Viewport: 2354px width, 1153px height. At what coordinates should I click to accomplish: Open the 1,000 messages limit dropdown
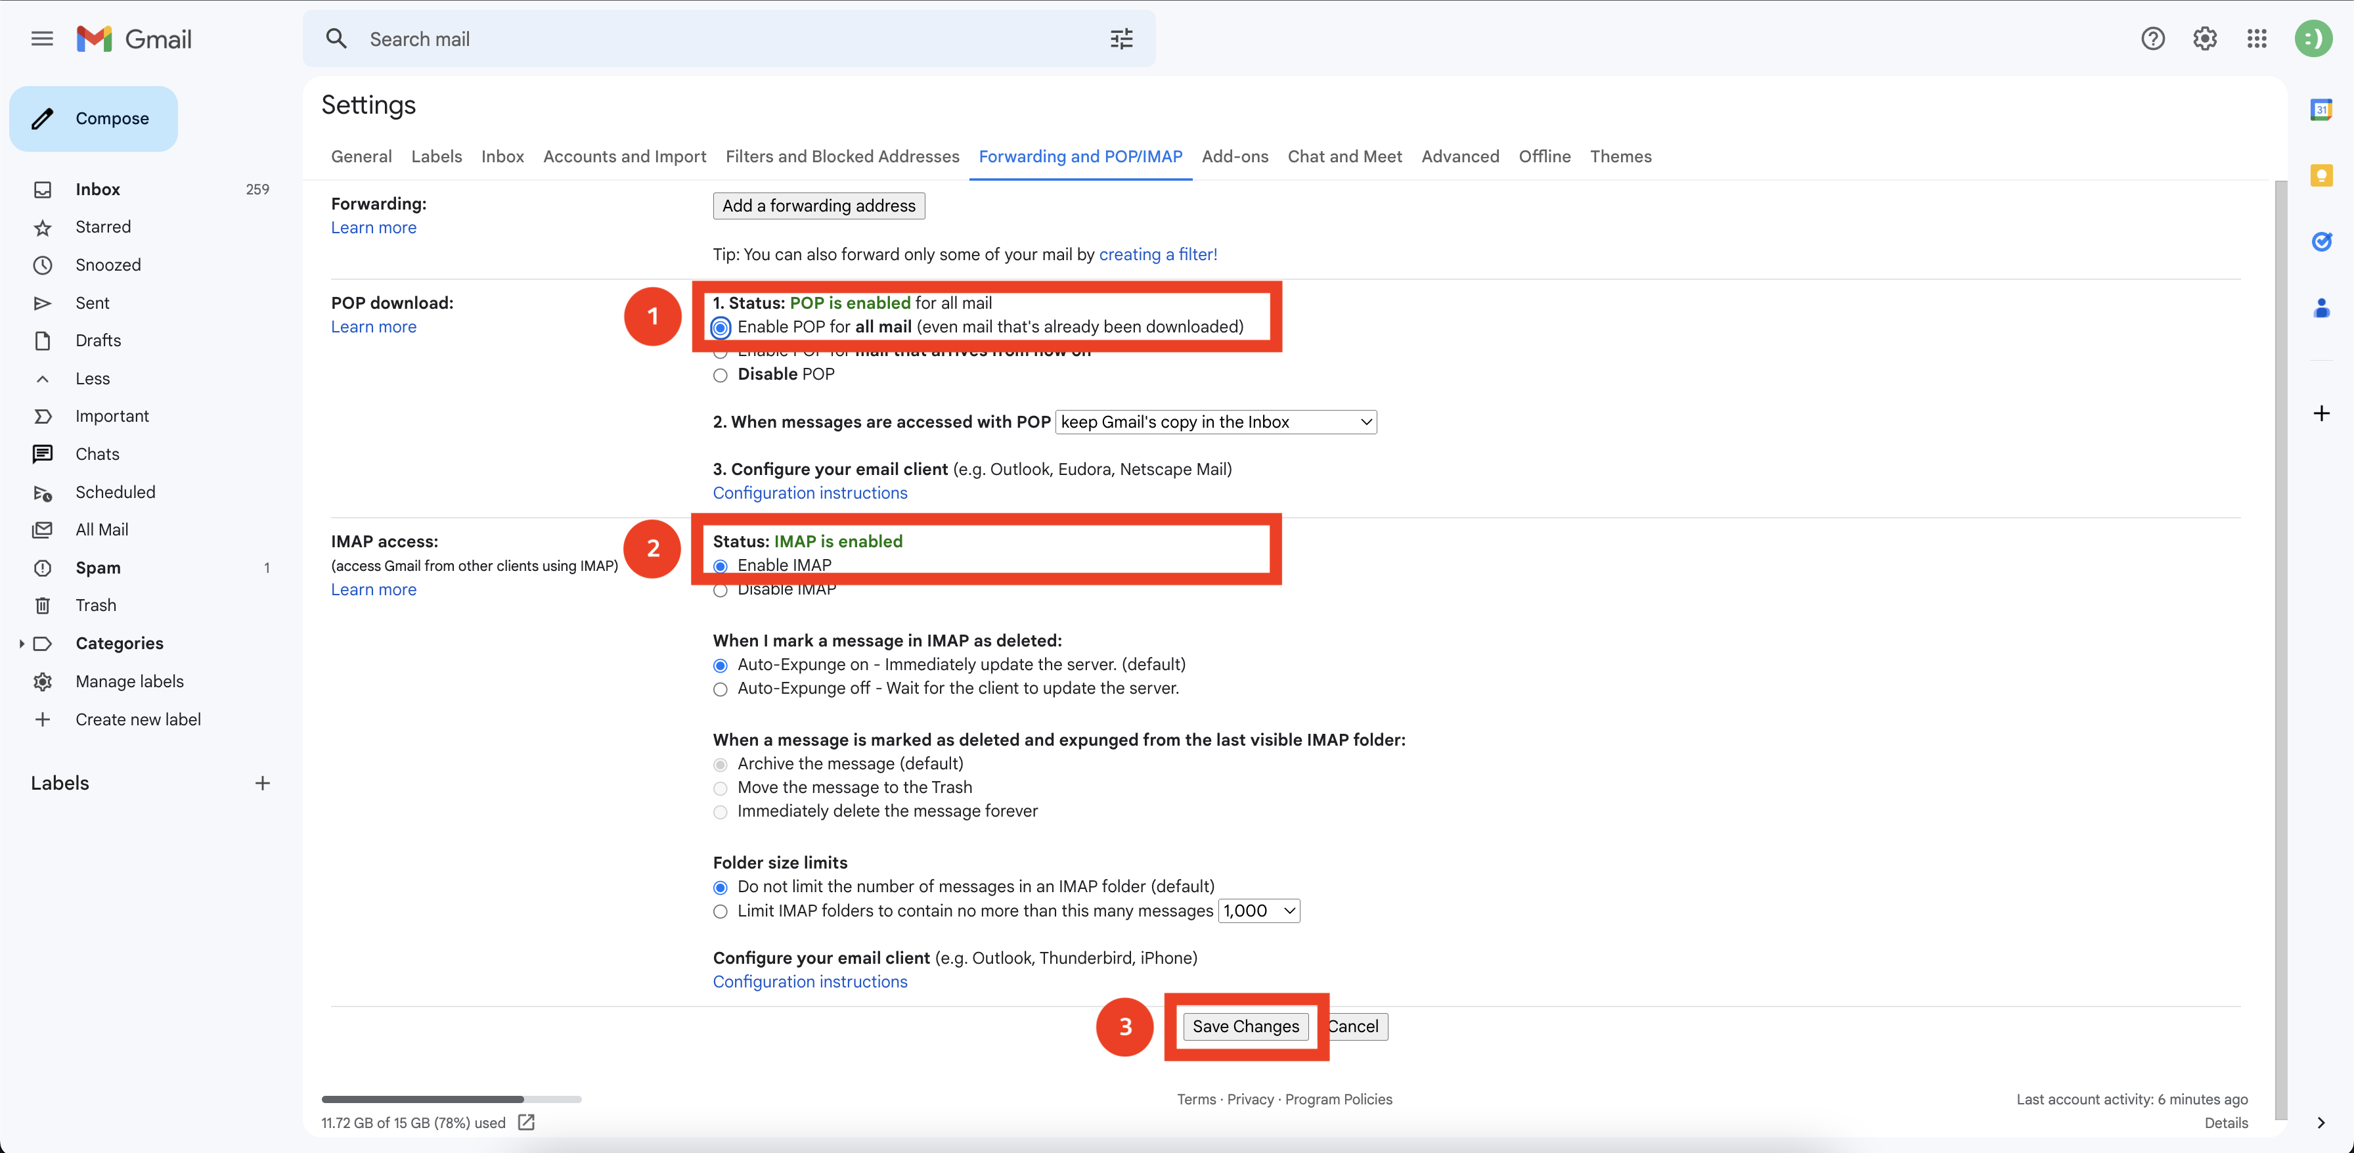(x=1258, y=911)
